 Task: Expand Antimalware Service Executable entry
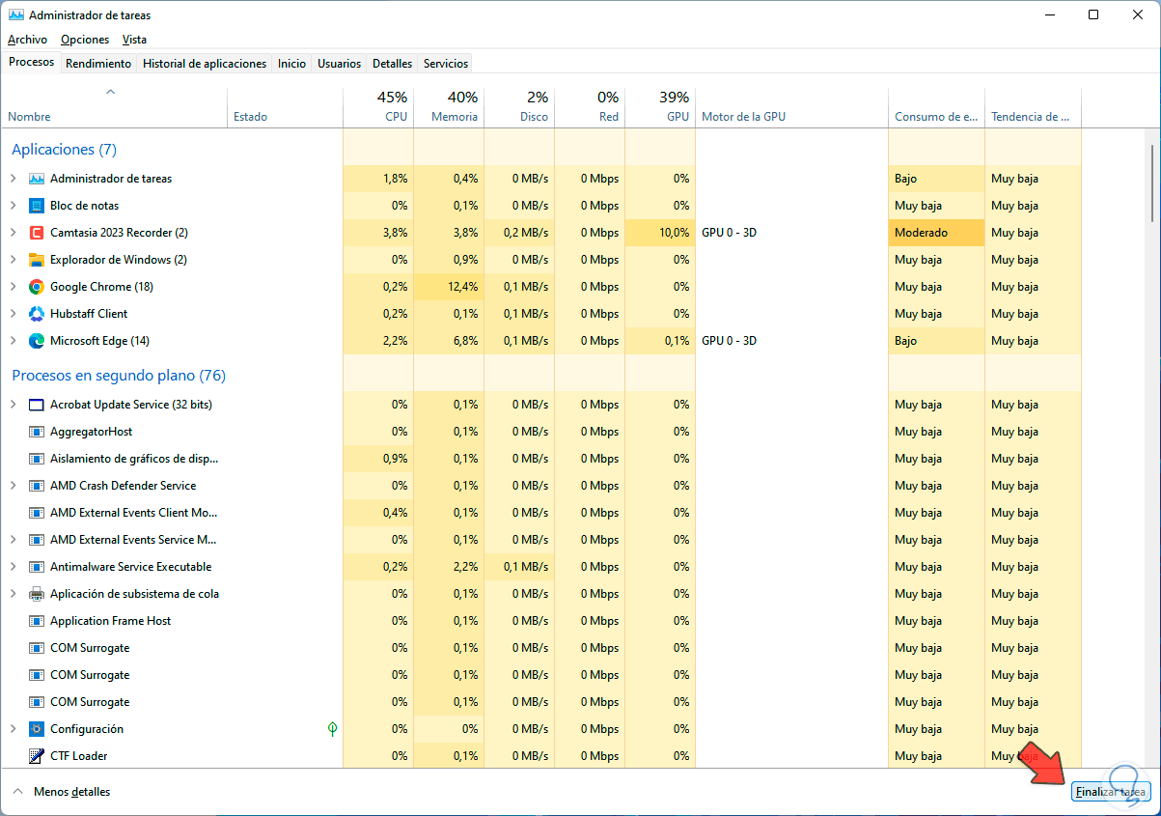14,567
